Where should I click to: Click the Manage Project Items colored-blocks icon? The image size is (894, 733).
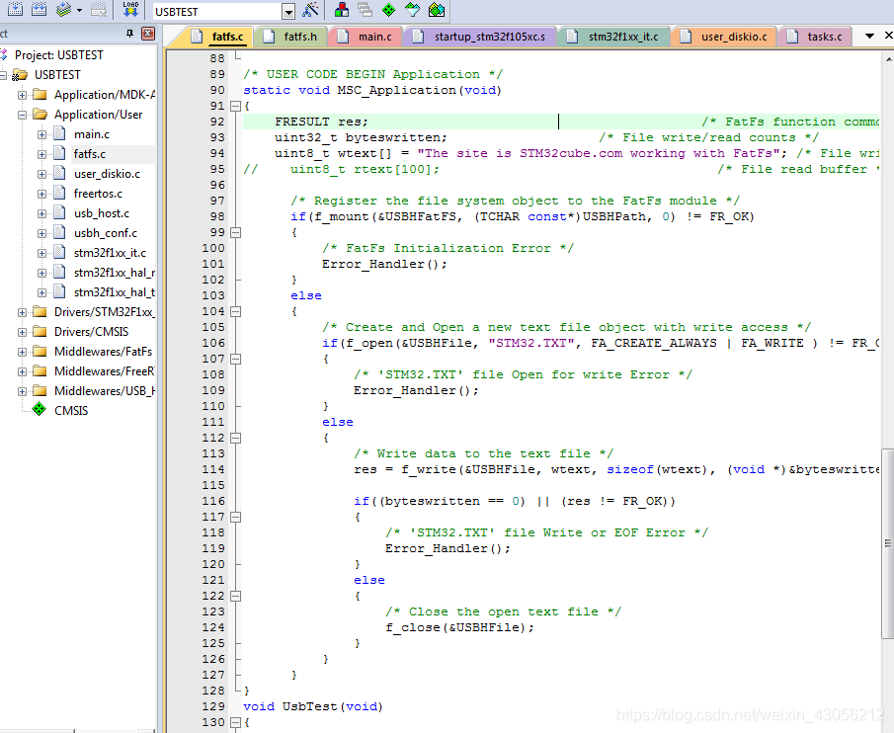click(342, 9)
